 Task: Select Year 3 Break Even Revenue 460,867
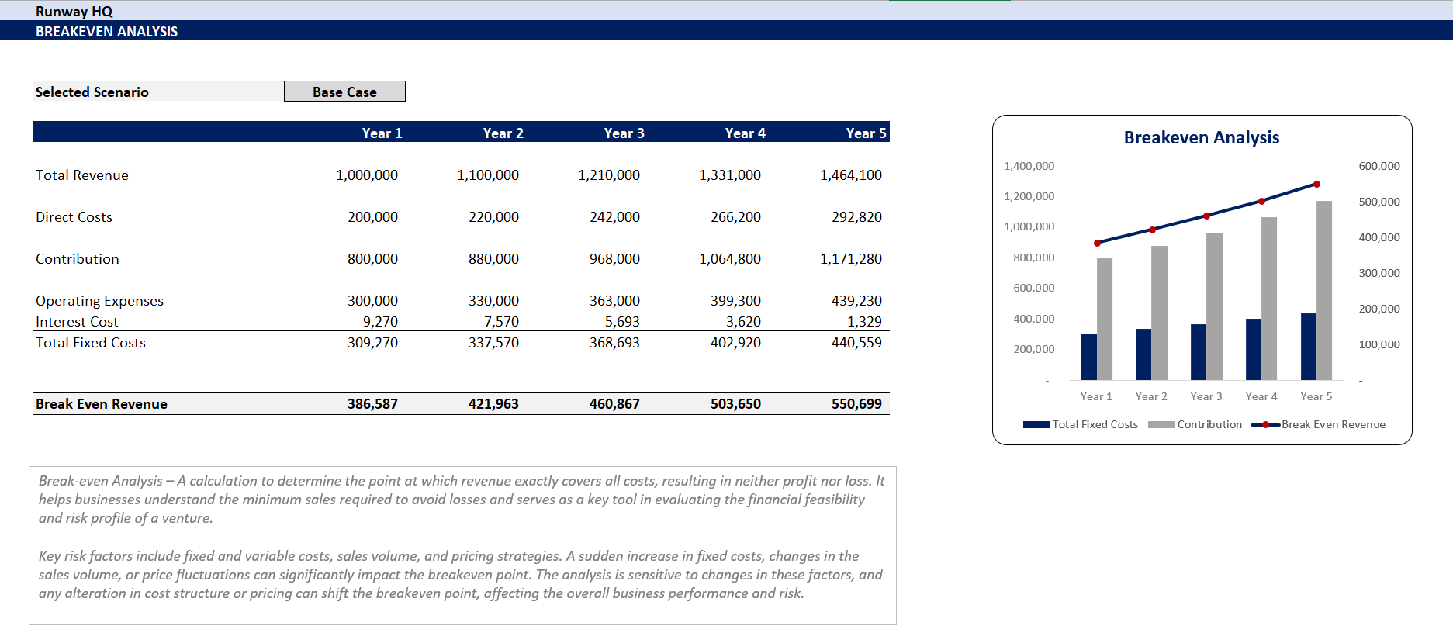614,404
